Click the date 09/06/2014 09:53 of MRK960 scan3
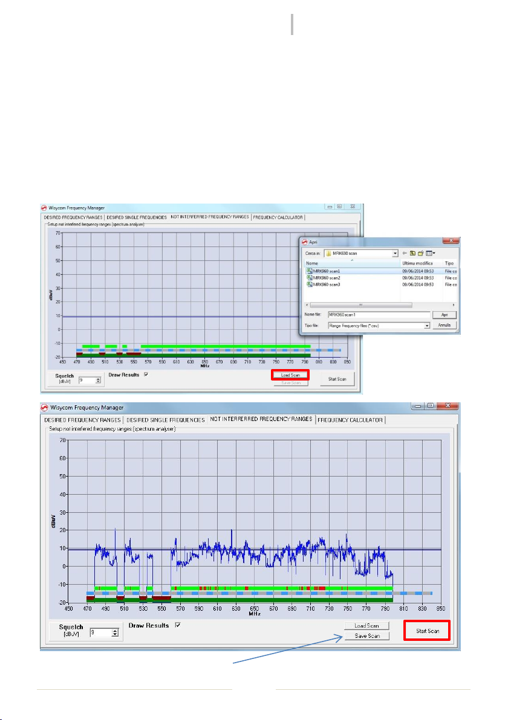The image size is (508, 720). [418, 284]
